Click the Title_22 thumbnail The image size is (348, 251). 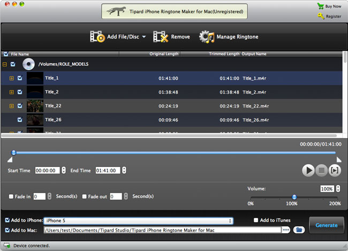coord(35,106)
